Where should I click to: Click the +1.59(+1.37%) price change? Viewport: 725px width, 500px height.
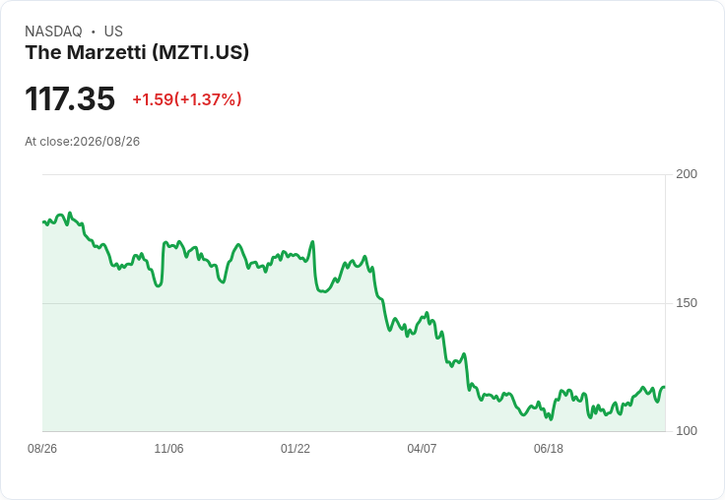point(187,99)
